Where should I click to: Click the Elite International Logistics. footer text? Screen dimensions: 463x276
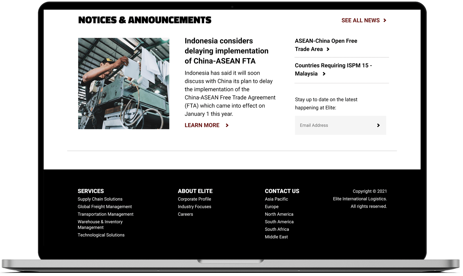click(360, 199)
